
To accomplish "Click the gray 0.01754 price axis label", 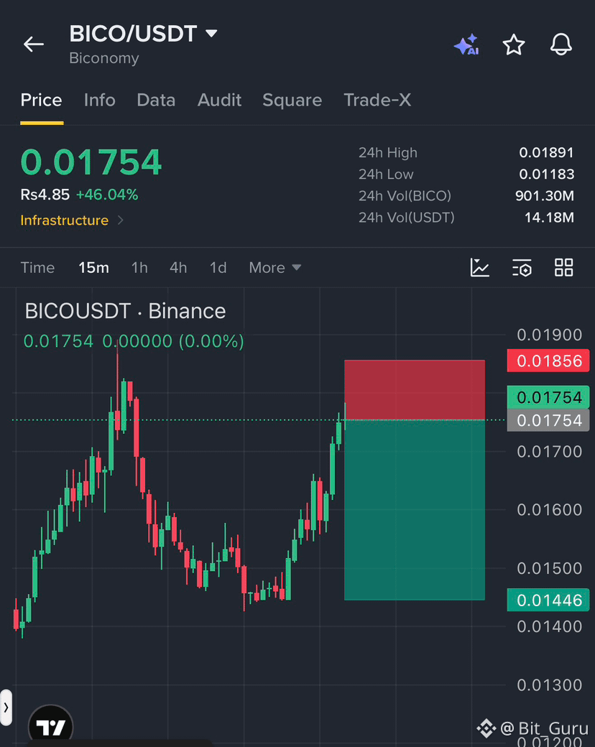I will (x=548, y=420).
